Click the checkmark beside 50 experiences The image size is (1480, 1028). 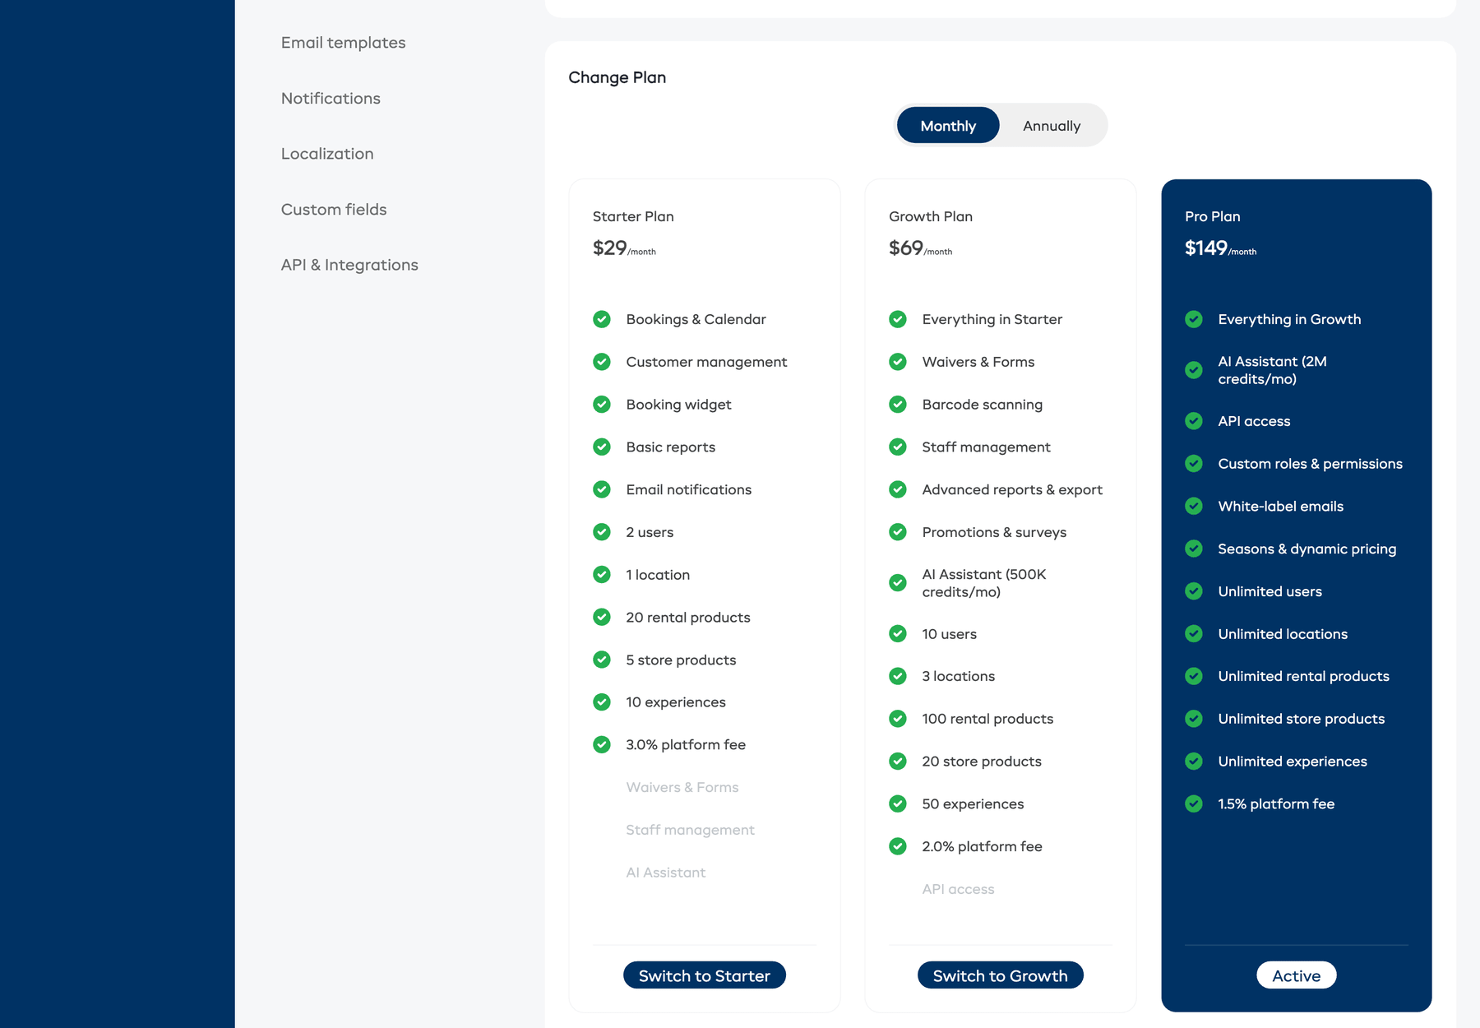[x=898, y=803]
